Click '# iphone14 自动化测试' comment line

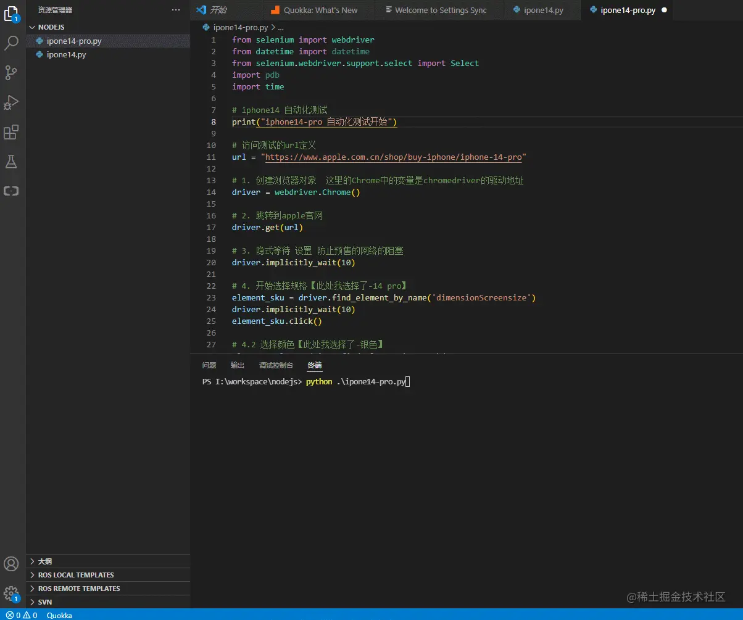[280, 110]
